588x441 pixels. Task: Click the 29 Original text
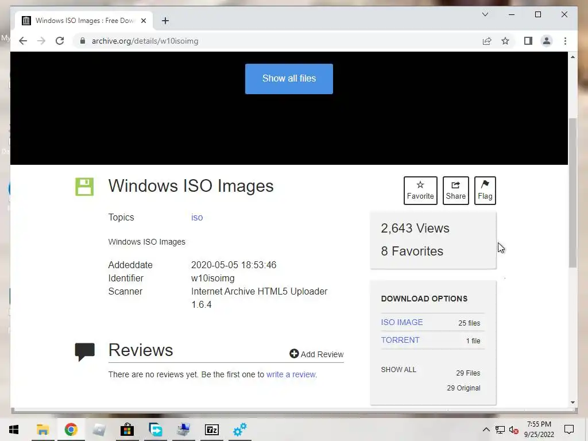(x=463, y=388)
